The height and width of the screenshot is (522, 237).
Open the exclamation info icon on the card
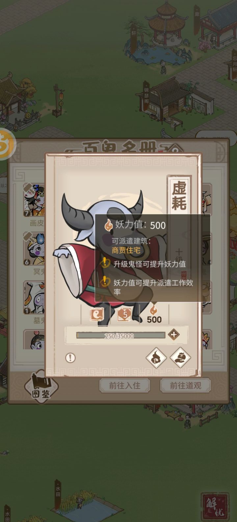click(x=70, y=358)
